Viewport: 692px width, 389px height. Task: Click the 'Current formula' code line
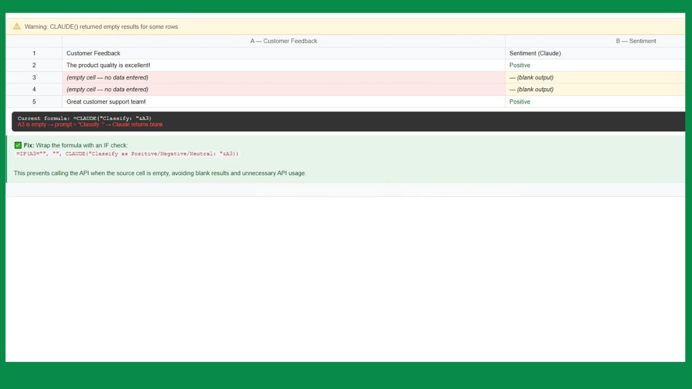point(85,118)
